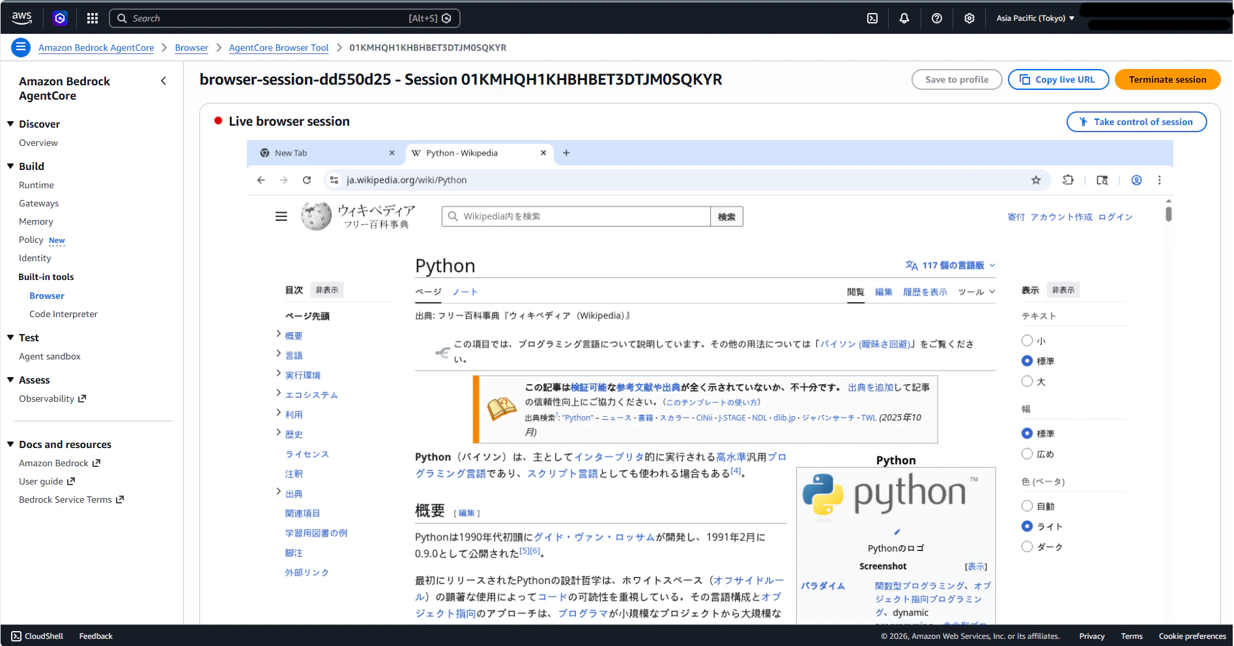Click the Terminate session button
The width and height of the screenshot is (1234, 646).
(1168, 79)
